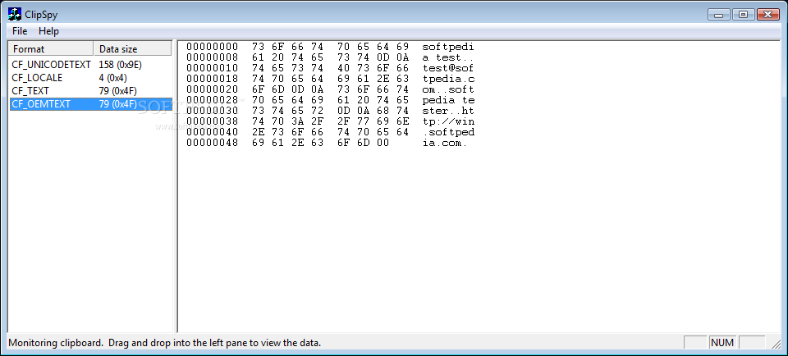Click ASCII text 'test@sof' in dump

448,68
